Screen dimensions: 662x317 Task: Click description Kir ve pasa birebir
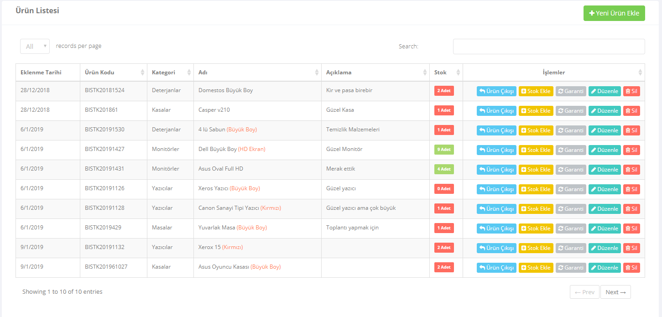(349, 90)
